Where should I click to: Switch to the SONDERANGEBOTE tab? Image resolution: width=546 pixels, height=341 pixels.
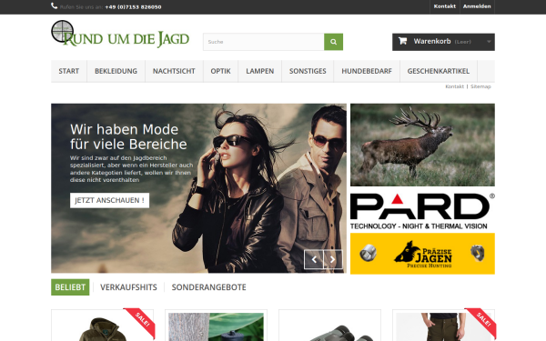208,287
